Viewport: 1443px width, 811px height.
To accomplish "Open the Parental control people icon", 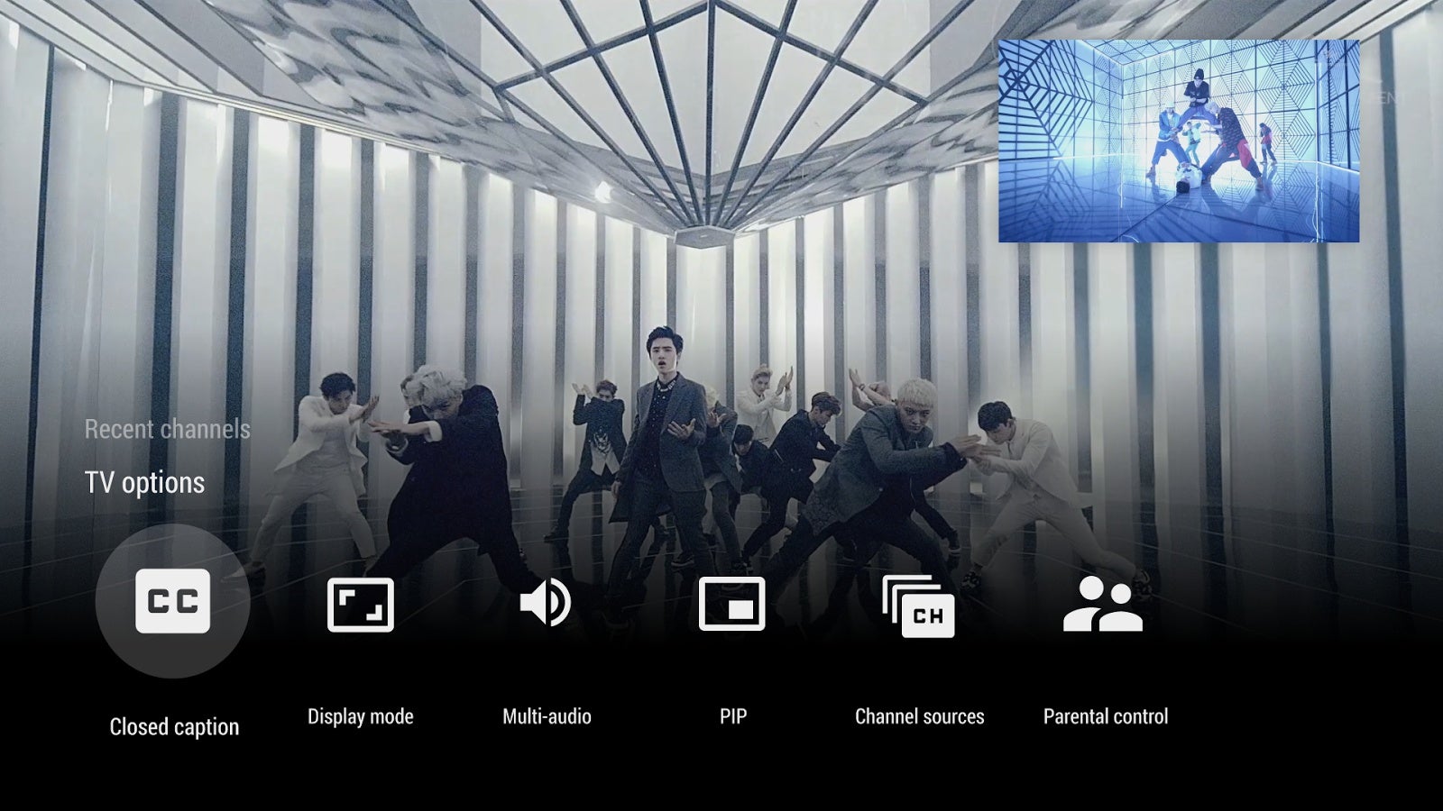I will click(x=1104, y=604).
